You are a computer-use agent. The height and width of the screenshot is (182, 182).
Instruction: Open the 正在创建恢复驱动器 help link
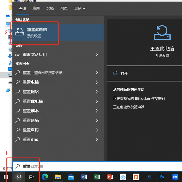click(x=129, y=107)
